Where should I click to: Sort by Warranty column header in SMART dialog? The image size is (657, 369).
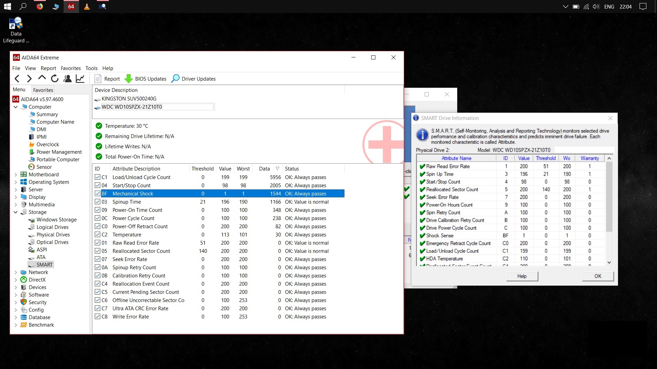point(590,158)
